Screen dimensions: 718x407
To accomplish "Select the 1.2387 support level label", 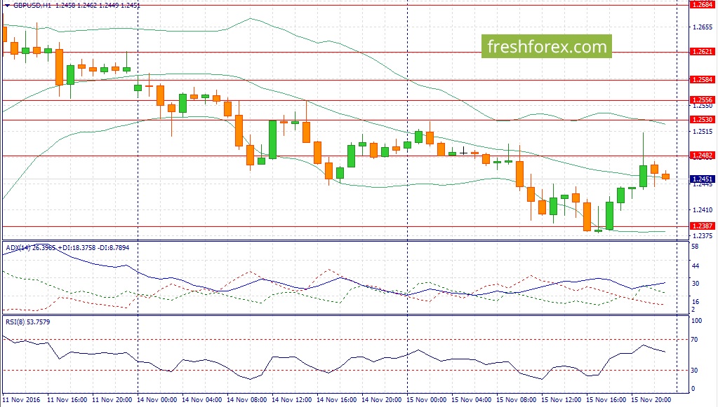I will click(702, 226).
